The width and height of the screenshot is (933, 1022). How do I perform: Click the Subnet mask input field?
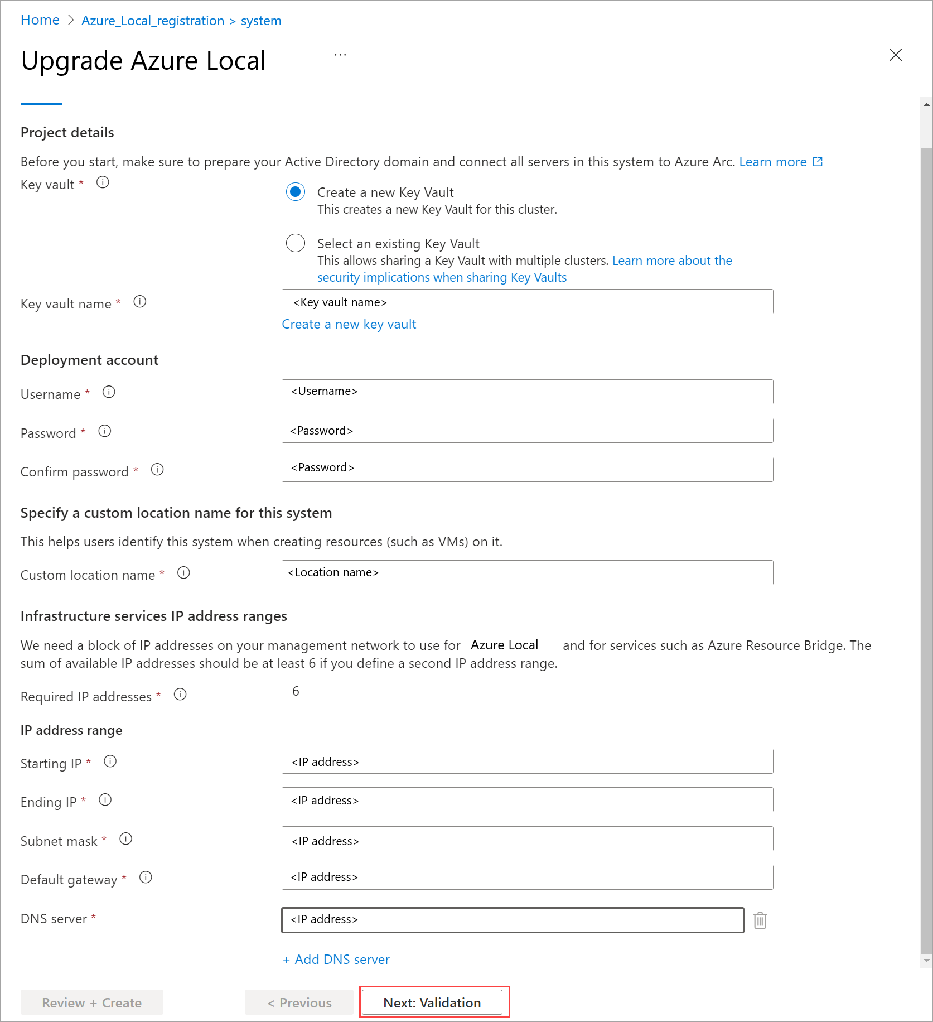527,839
